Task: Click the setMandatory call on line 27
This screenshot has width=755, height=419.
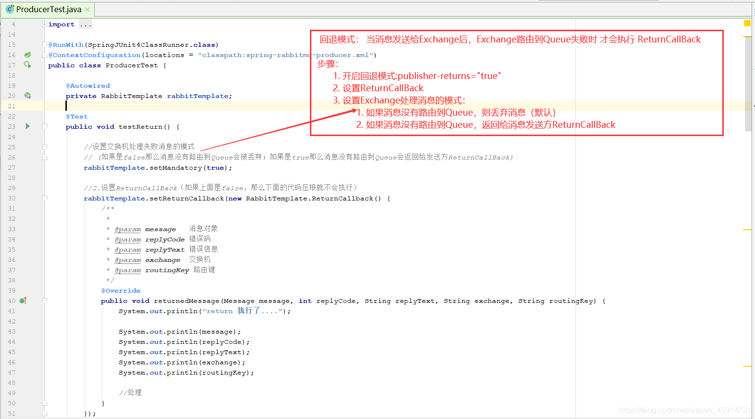Action: (x=176, y=167)
